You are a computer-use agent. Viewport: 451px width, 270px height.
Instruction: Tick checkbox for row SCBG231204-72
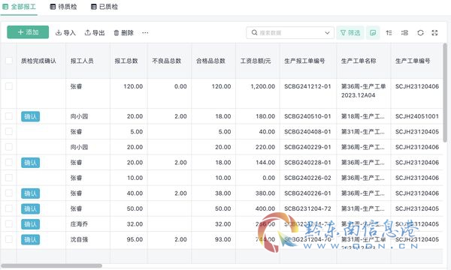(x=9, y=208)
